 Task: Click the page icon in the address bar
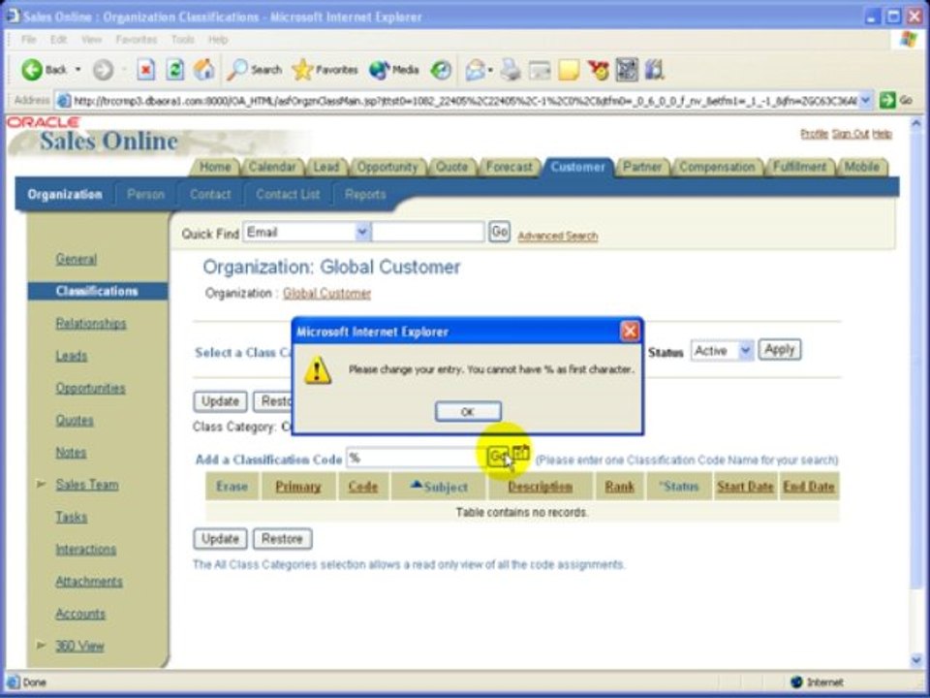(63, 101)
